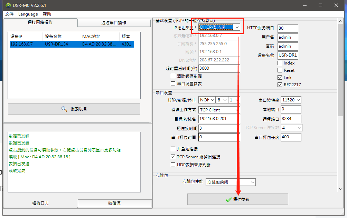Open the IP地址类型 dropdown
Image resolution: width=347 pixels, height=218 pixels.
tap(219, 27)
